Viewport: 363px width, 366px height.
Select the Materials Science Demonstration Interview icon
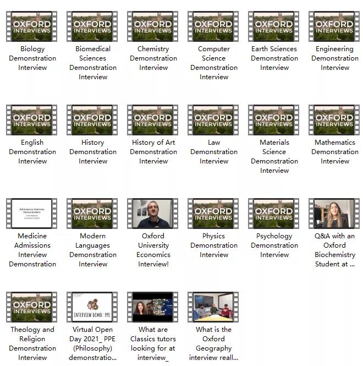pyautogui.click(x=273, y=120)
